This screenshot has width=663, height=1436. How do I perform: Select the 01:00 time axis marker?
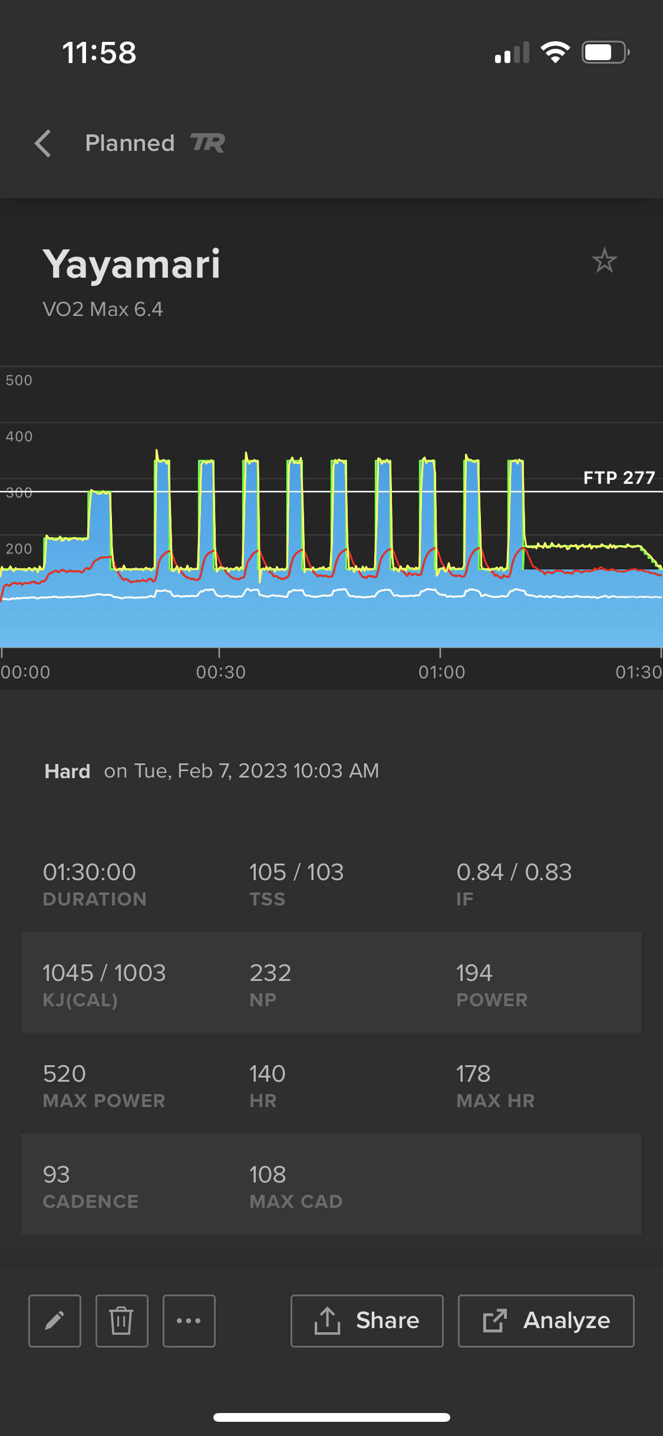pos(441,672)
